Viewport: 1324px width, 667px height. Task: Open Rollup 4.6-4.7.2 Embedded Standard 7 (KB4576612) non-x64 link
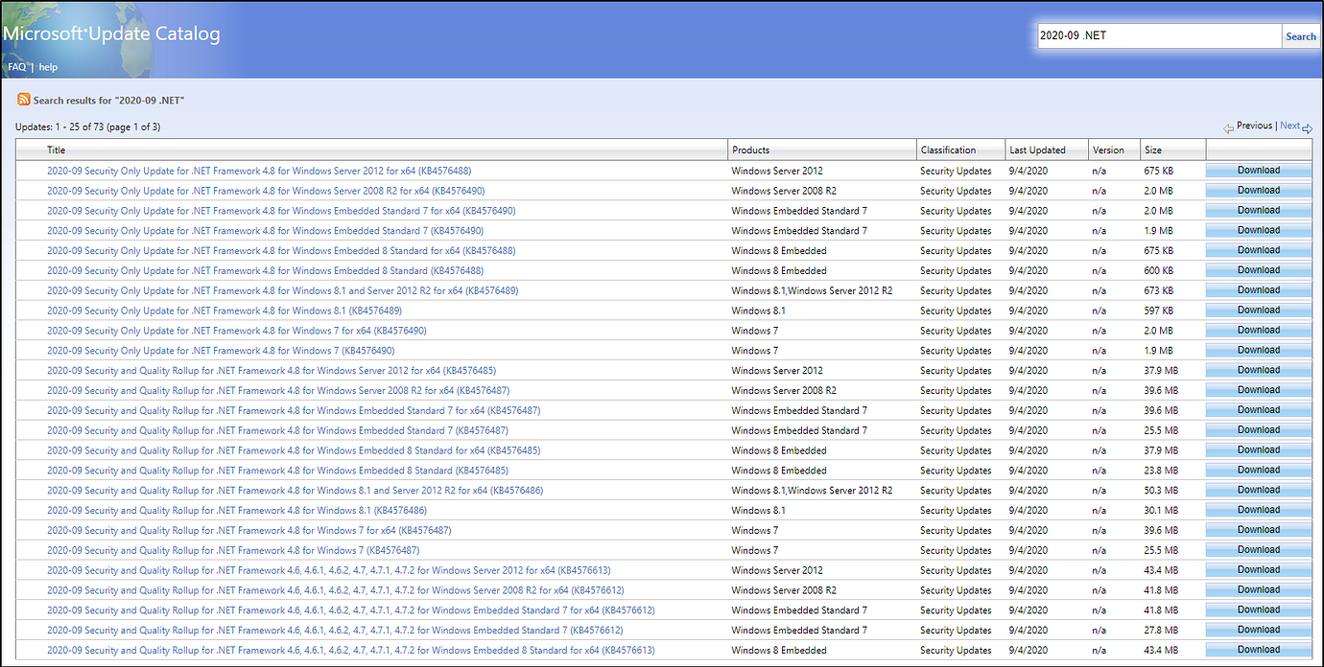pos(335,631)
